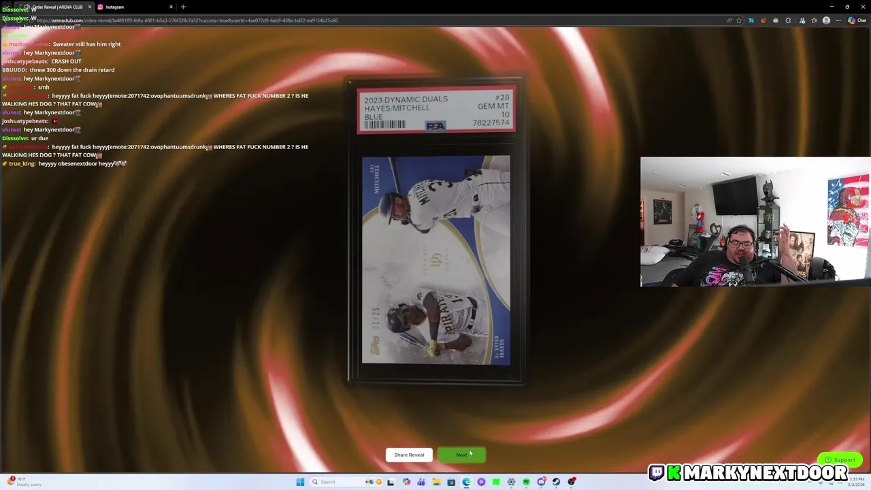Open a new browser tab
The height and width of the screenshot is (490, 871).
point(183,7)
